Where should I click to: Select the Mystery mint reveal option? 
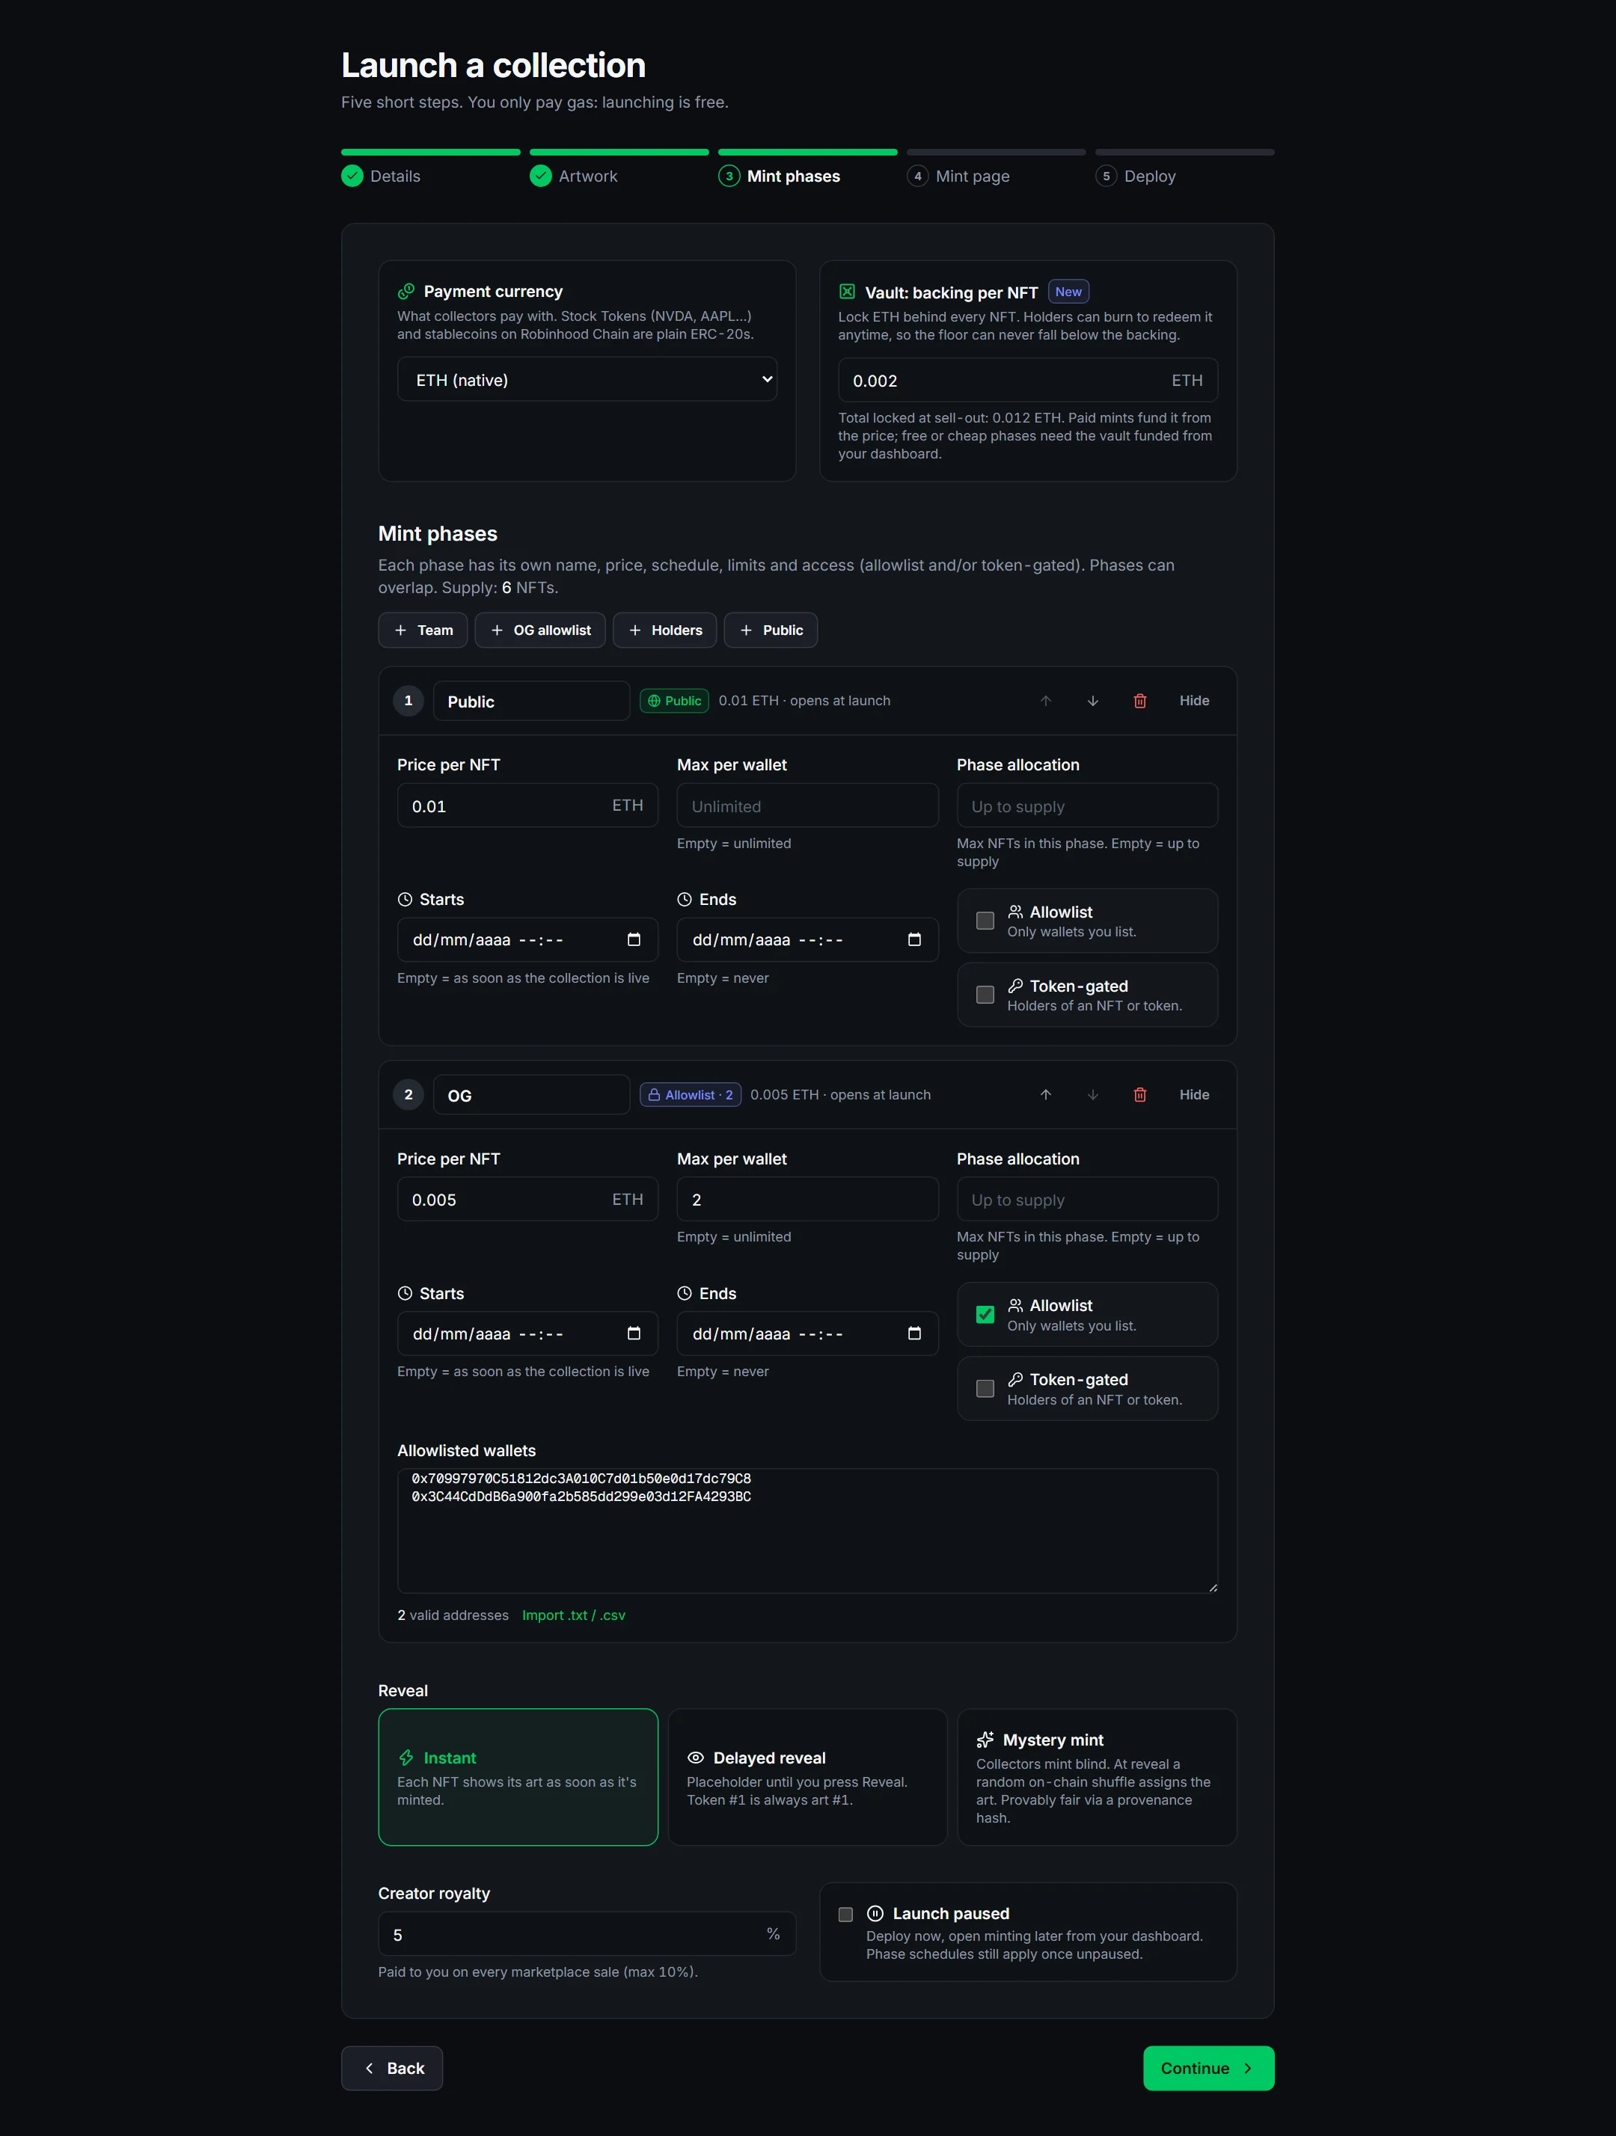(1098, 1777)
